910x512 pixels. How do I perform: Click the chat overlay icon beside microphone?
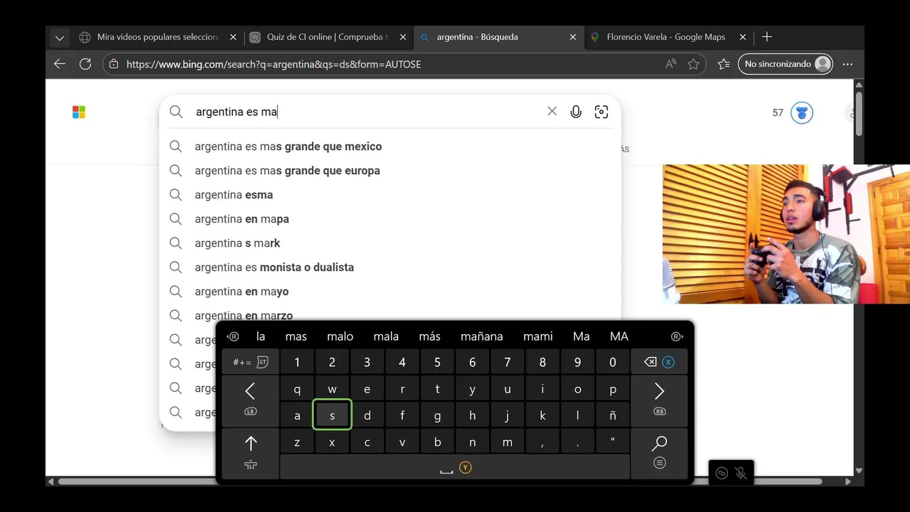pos(722,473)
